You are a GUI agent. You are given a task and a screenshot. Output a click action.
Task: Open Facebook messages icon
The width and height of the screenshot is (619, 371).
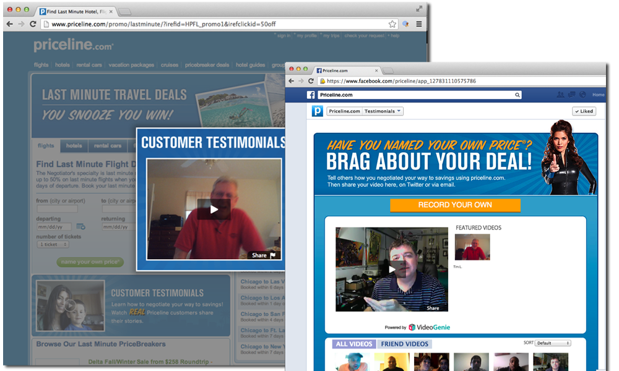pos(571,95)
